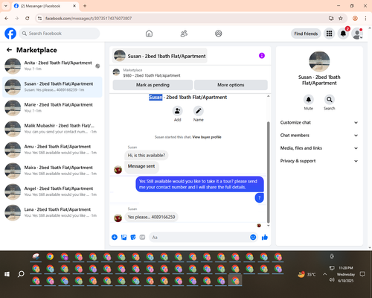372x298 pixels.
Task: Reload the browser page
Action: tap(28, 19)
